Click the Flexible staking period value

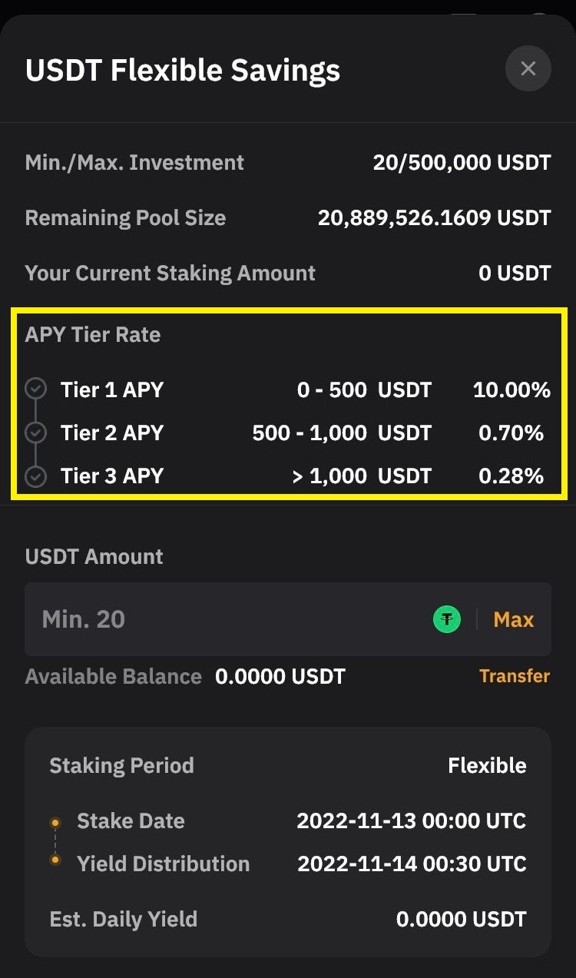pos(487,766)
